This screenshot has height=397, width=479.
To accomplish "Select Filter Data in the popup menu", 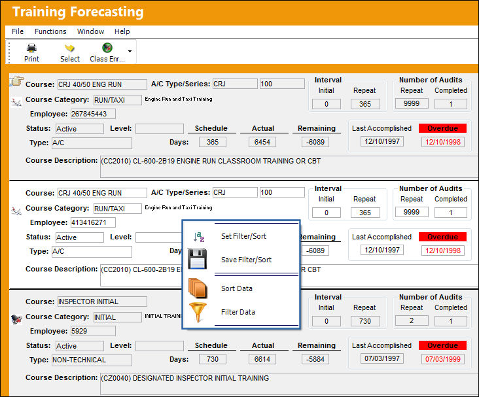I will click(x=238, y=312).
